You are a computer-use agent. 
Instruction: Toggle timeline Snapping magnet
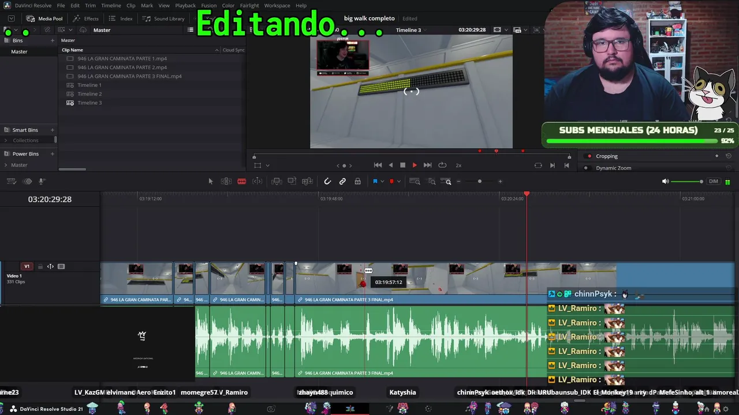327,182
